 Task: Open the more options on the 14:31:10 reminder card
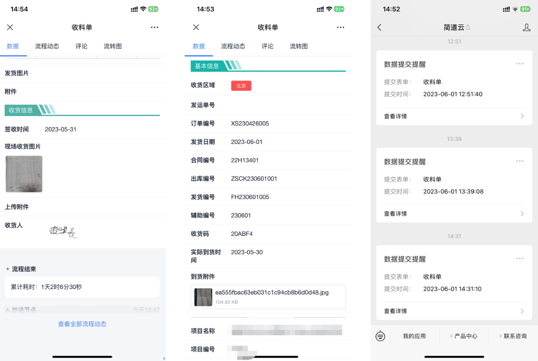click(x=519, y=259)
